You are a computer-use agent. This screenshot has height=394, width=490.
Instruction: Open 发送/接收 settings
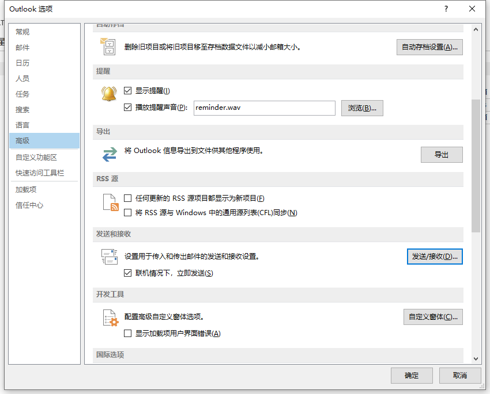435,257
